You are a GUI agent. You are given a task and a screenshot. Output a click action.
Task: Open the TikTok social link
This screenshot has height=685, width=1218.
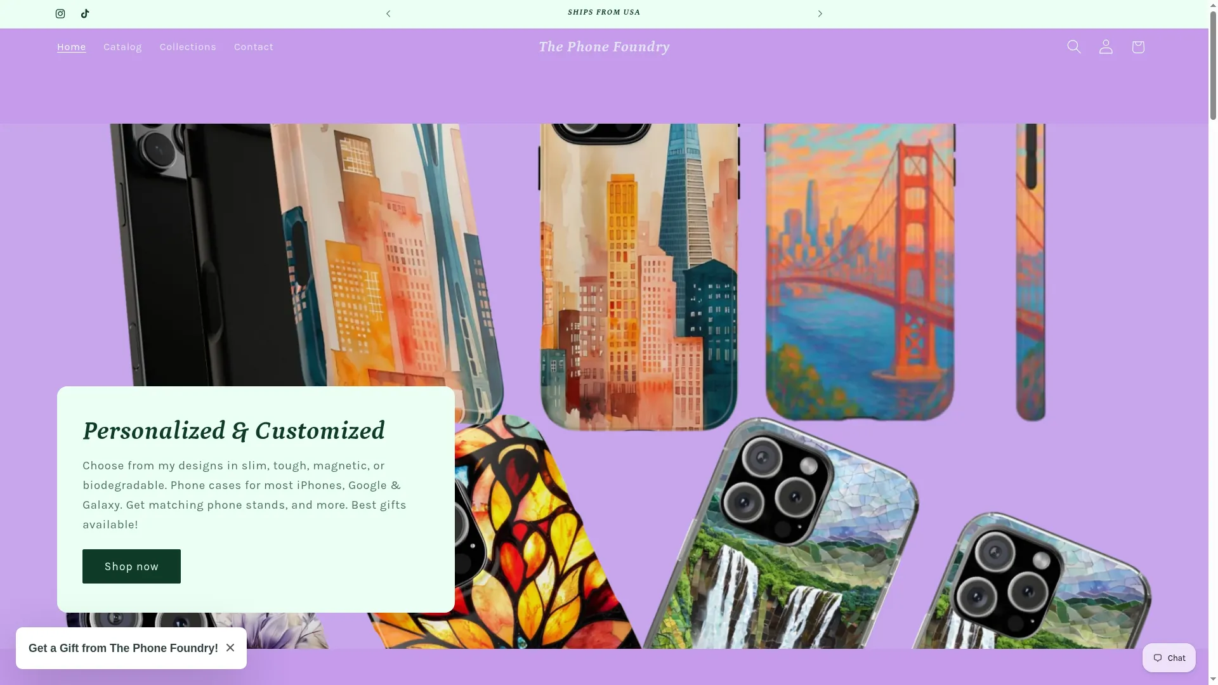(85, 14)
